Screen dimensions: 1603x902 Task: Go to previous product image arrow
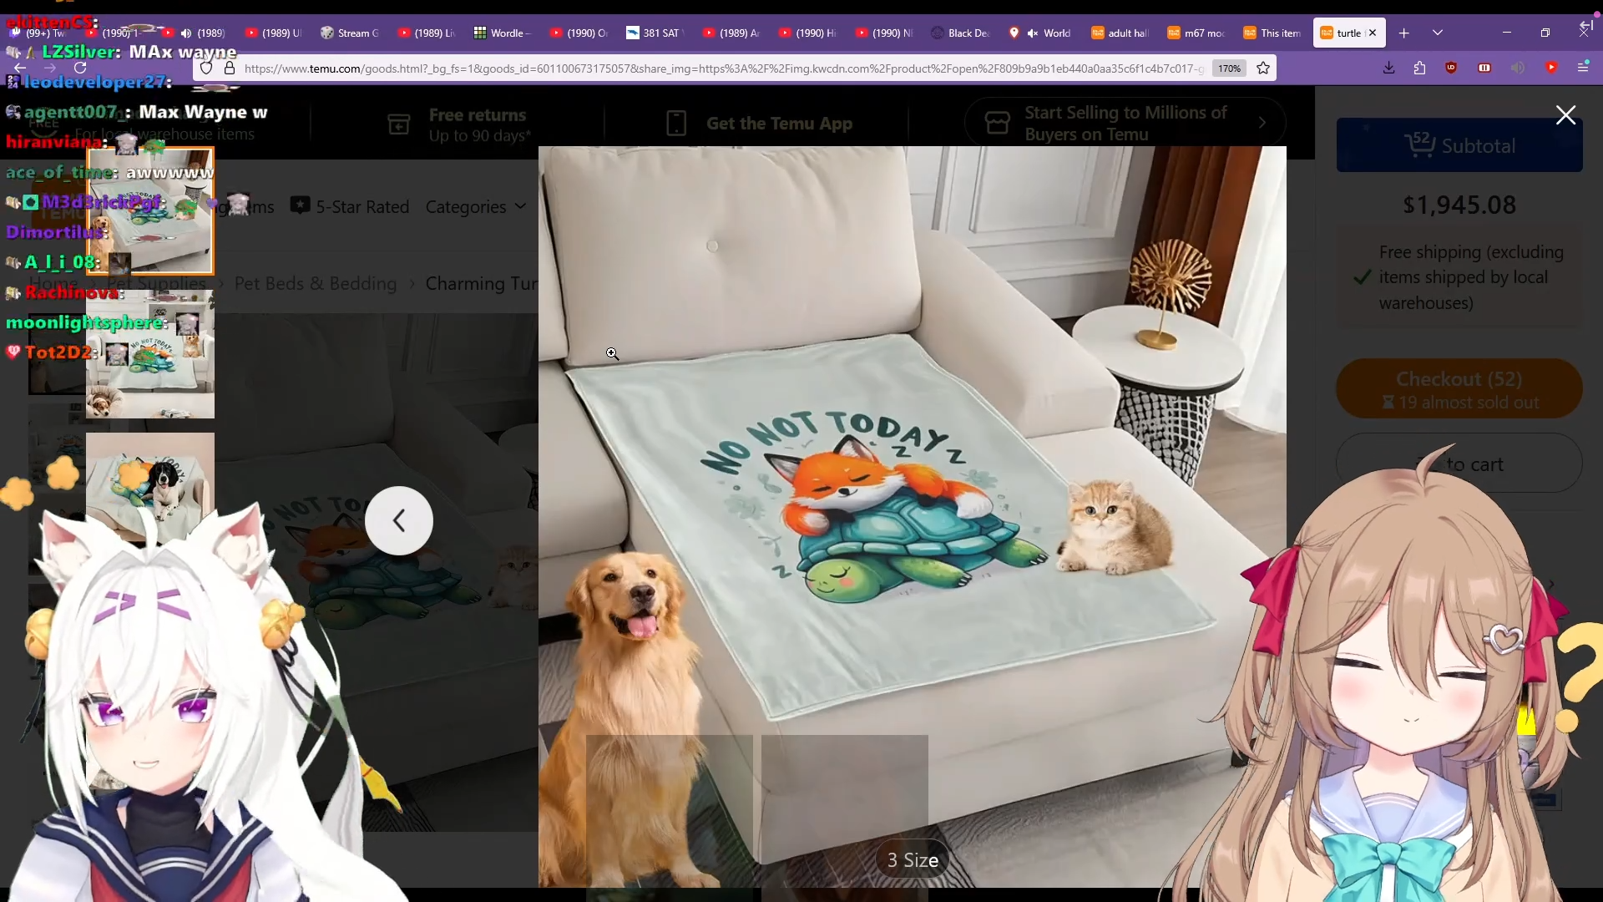pos(399,521)
